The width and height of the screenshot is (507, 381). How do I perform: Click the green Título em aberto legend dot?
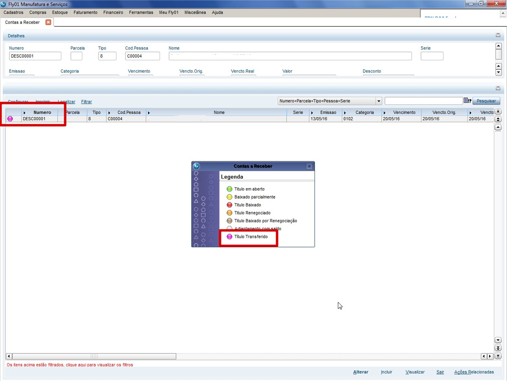pyautogui.click(x=230, y=189)
